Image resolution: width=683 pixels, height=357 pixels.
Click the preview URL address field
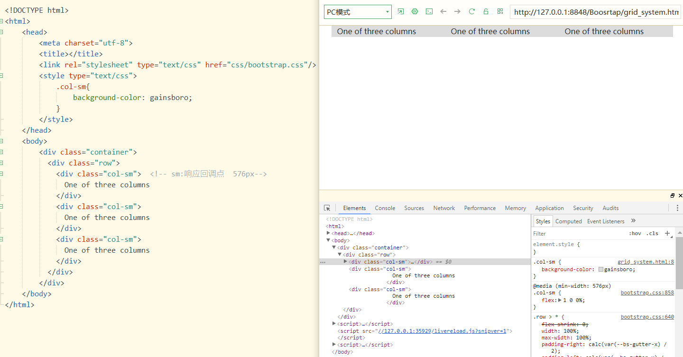click(x=596, y=12)
